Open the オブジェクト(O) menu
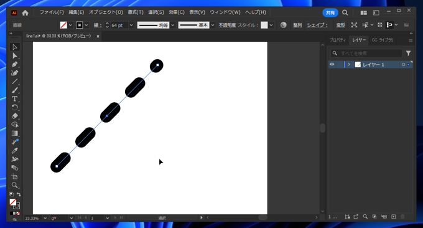This screenshot has height=228, width=423. [106, 12]
